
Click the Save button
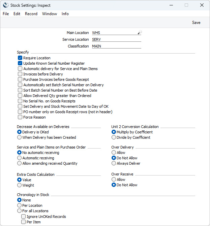[196, 23]
